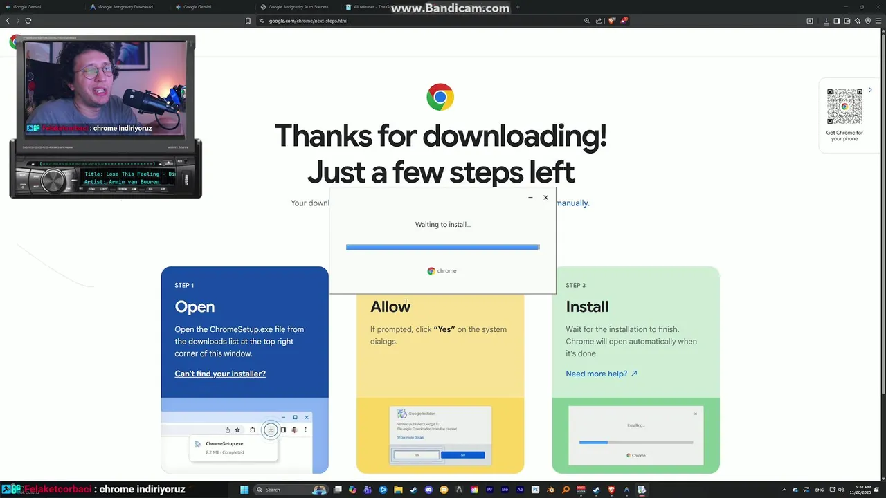Image resolution: width=886 pixels, height=498 pixels.
Task: Switch ENG input language indicator
Action: 820,490
